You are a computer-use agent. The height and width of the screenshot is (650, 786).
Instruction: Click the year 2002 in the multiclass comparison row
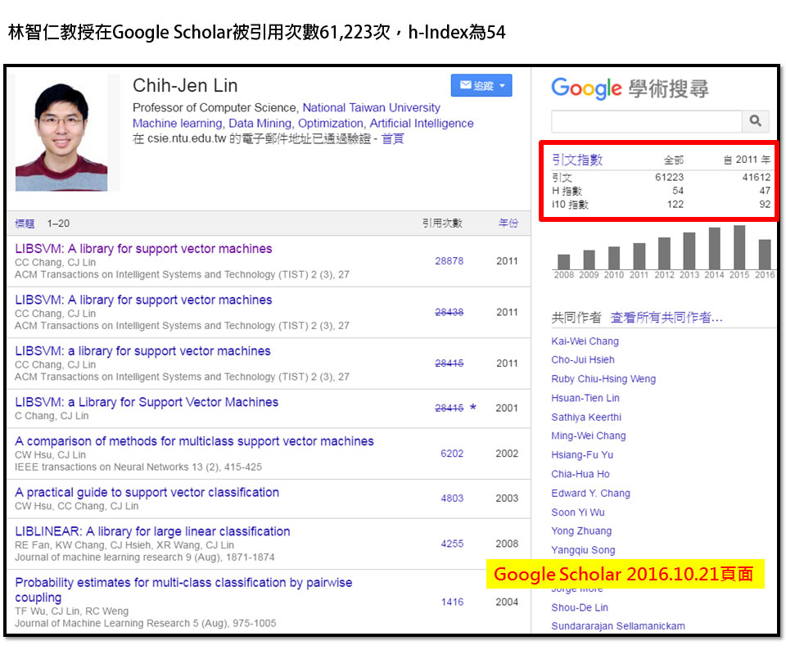(x=507, y=453)
